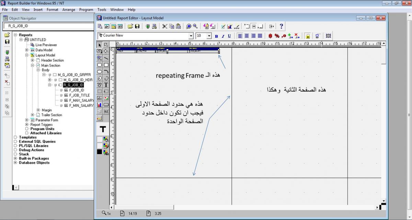Select F_JOB_TITLE in the Object Navigator

(79, 95)
